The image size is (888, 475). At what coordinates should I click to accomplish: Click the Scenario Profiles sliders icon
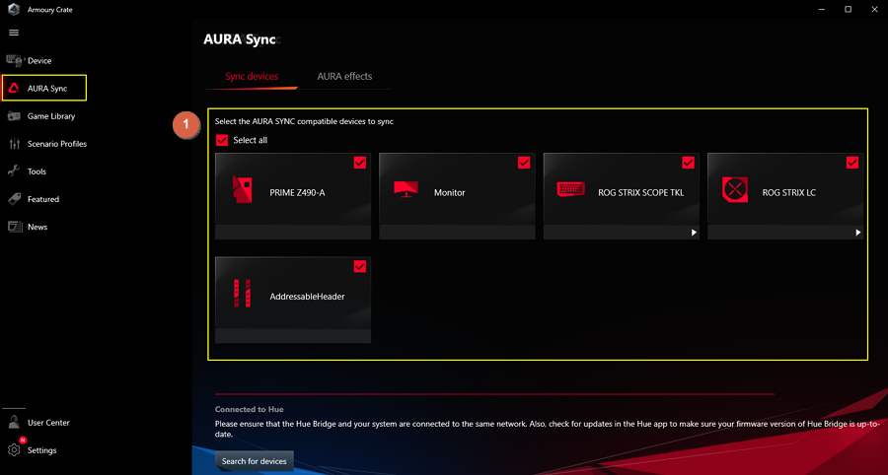coord(14,144)
